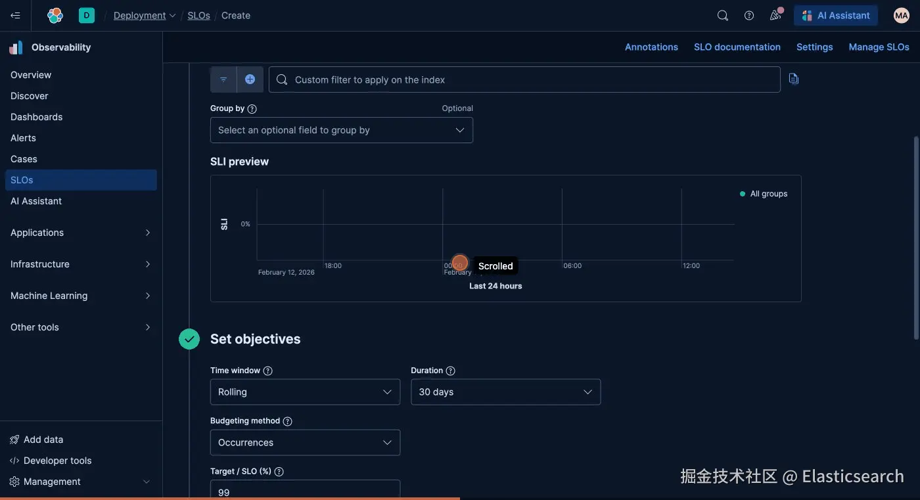The width and height of the screenshot is (920, 500).
Task: Open the Settings link
Action: [x=815, y=47]
